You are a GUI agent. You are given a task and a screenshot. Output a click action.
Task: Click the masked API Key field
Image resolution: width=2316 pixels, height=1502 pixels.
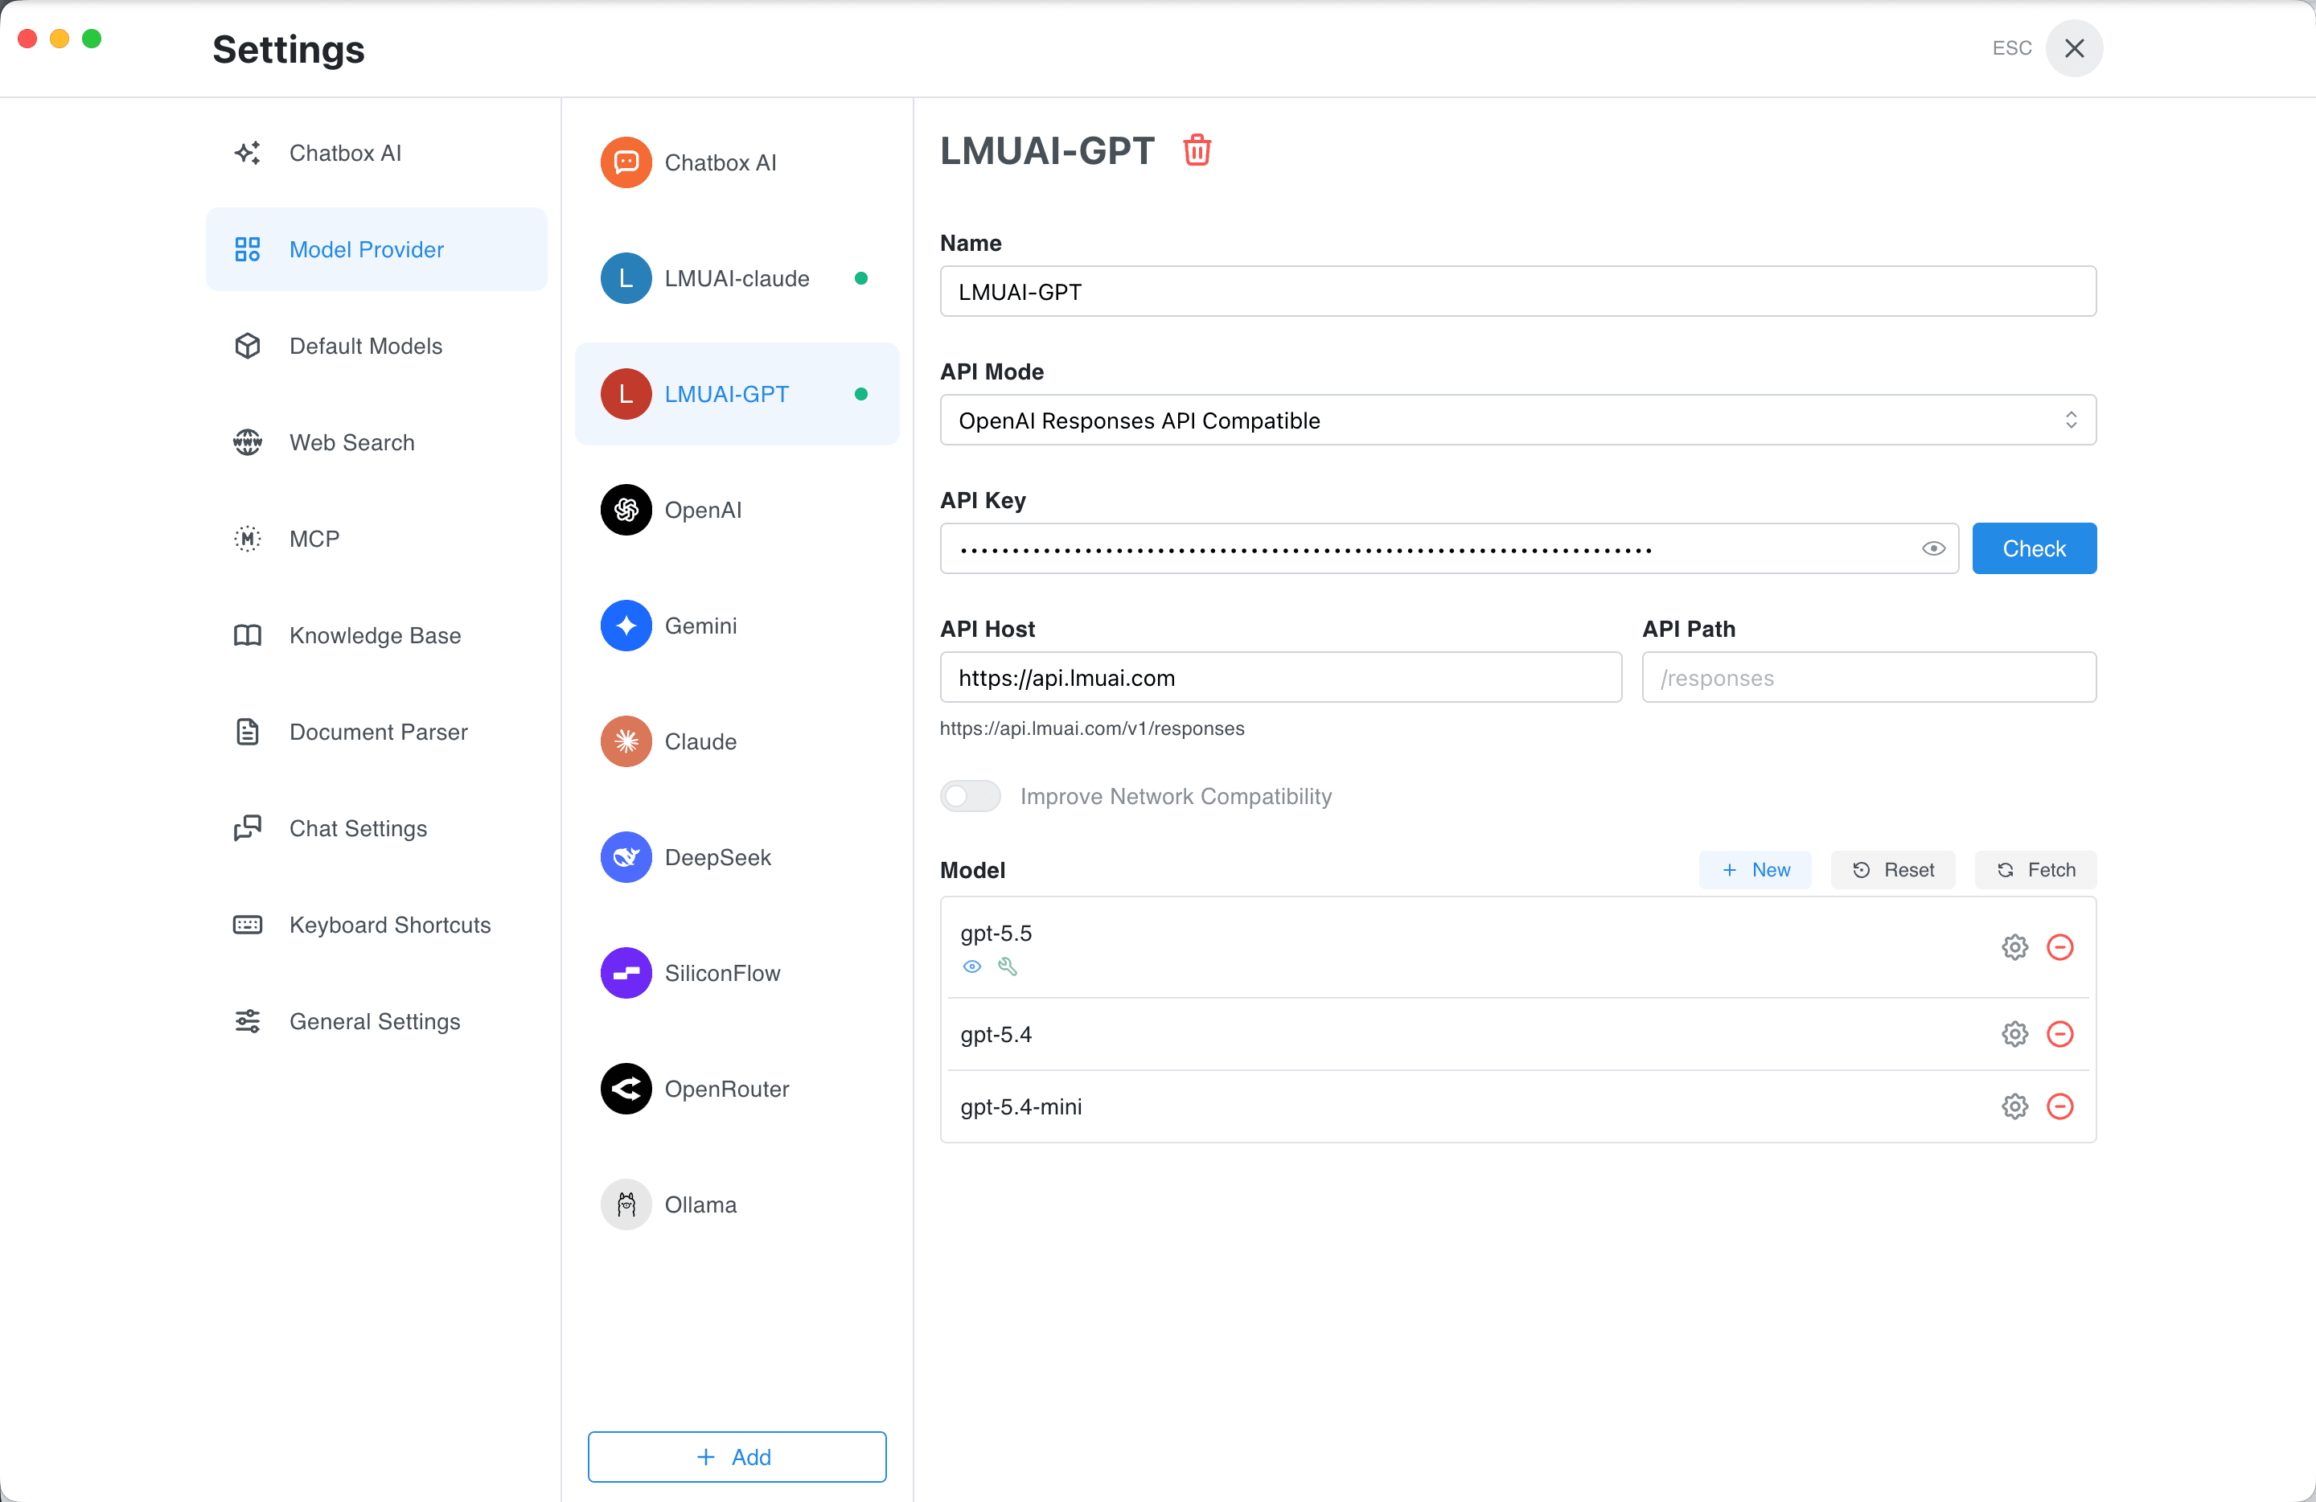(1448, 548)
